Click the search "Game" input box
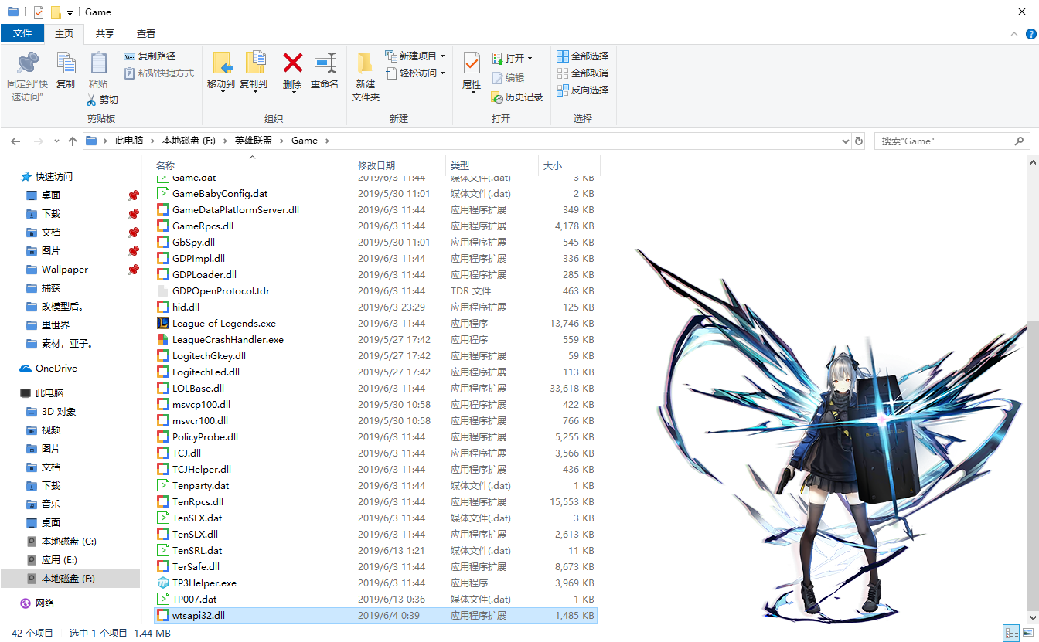The image size is (1039, 642). [952, 141]
